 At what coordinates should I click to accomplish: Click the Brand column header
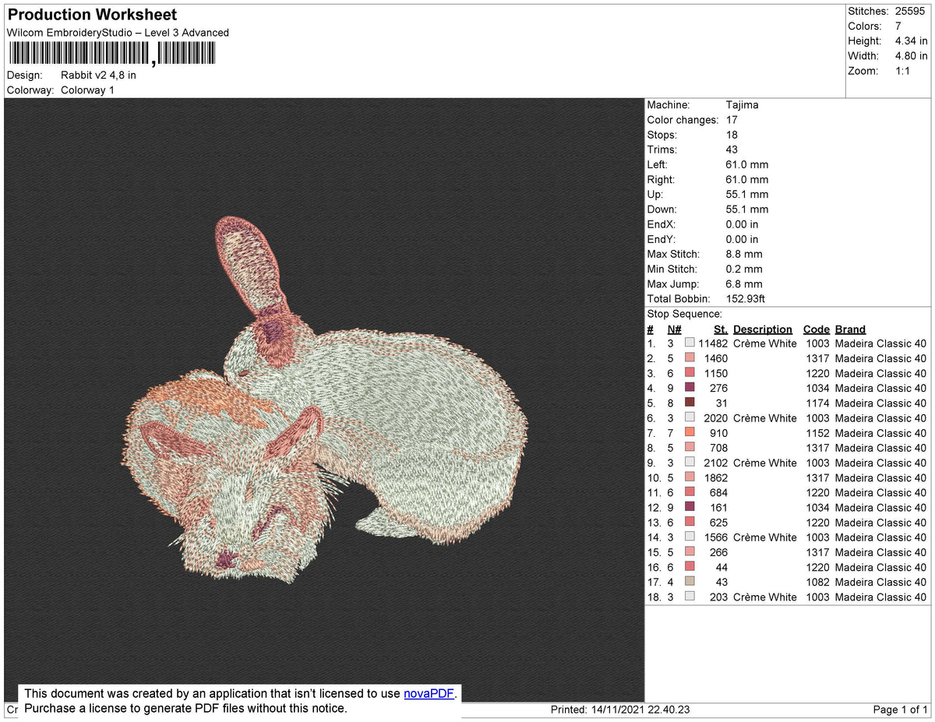tap(849, 329)
